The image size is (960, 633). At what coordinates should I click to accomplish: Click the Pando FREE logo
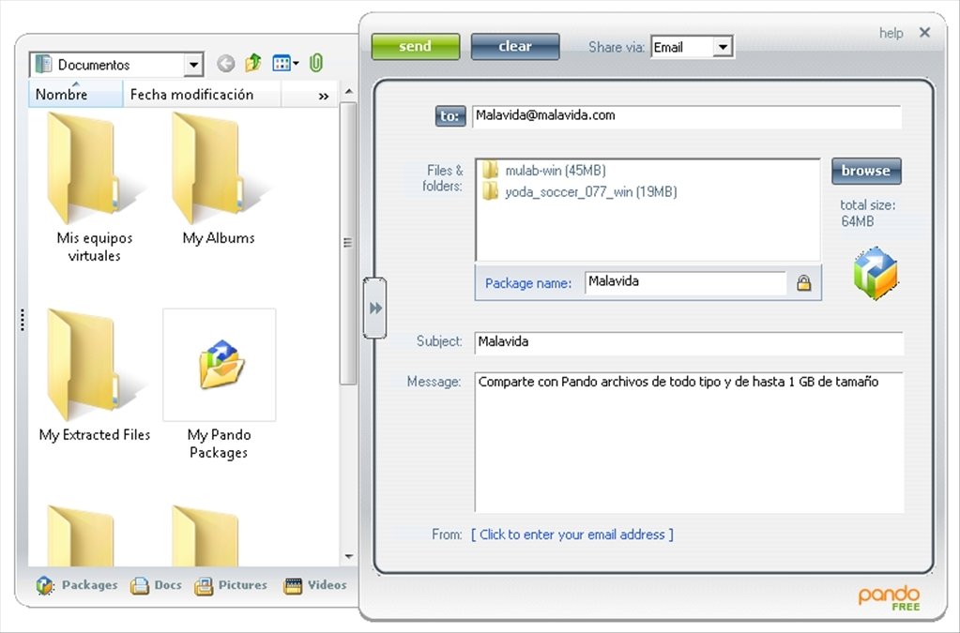click(890, 598)
